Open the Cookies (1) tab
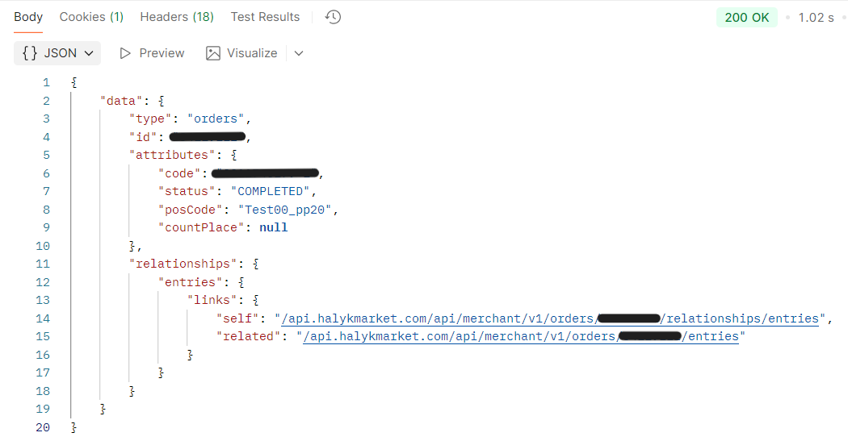This screenshot has height=441, width=848. tap(91, 17)
